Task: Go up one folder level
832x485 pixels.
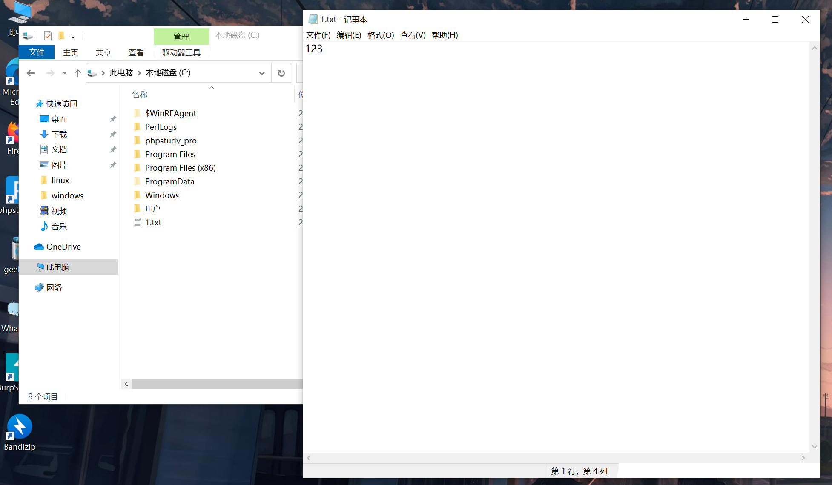Action: click(77, 73)
